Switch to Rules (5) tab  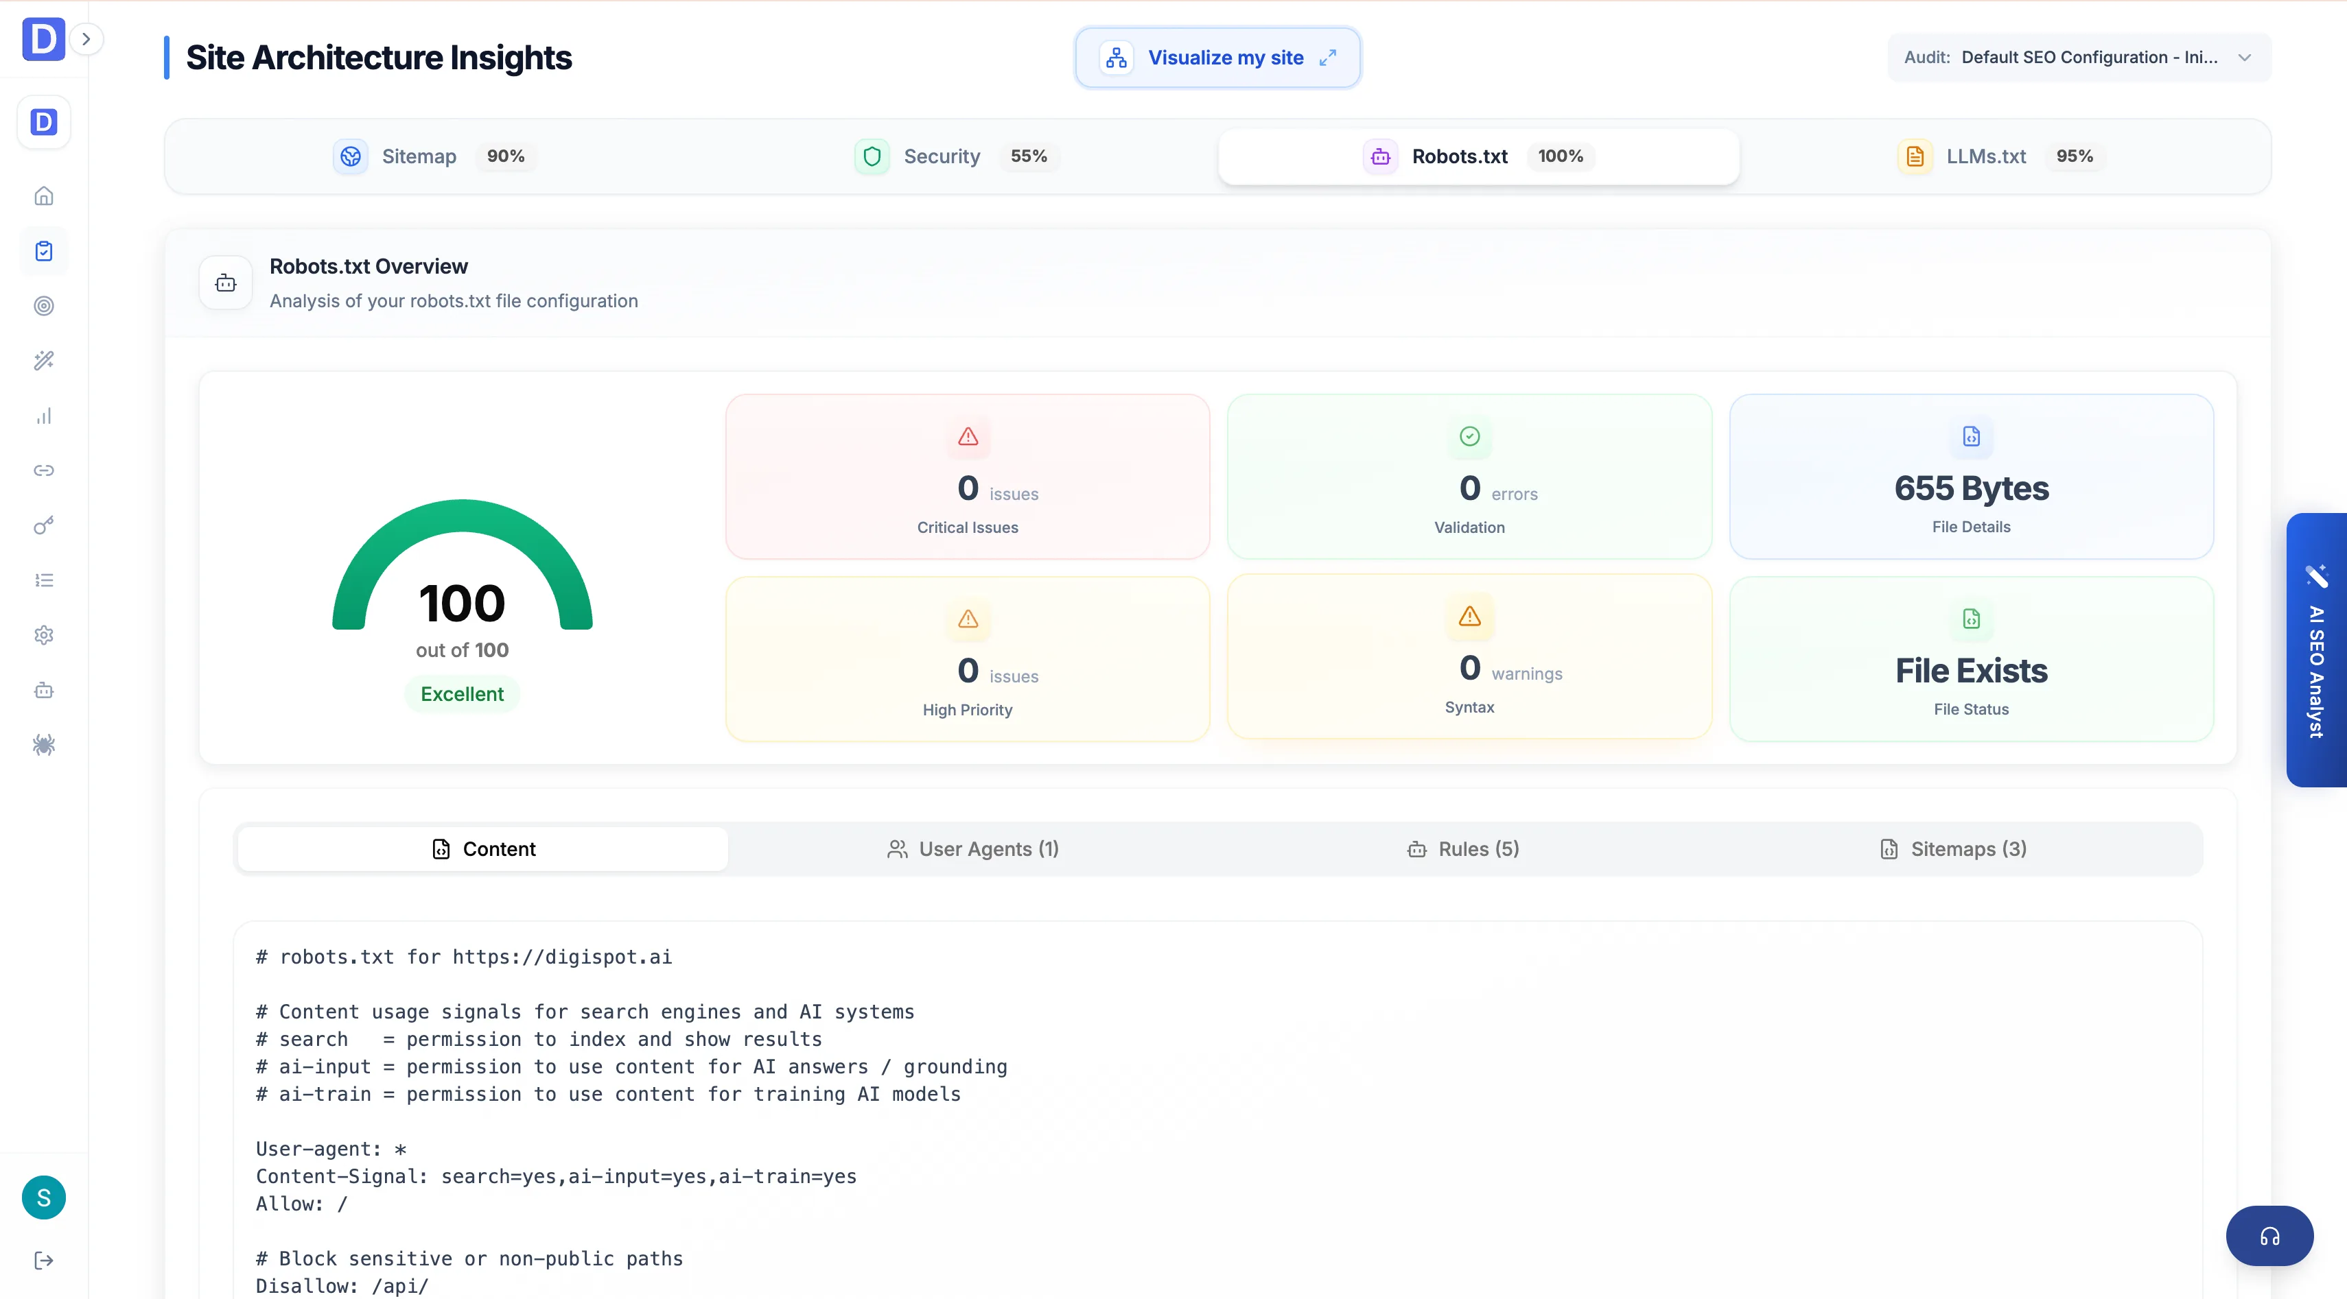[x=1463, y=849]
